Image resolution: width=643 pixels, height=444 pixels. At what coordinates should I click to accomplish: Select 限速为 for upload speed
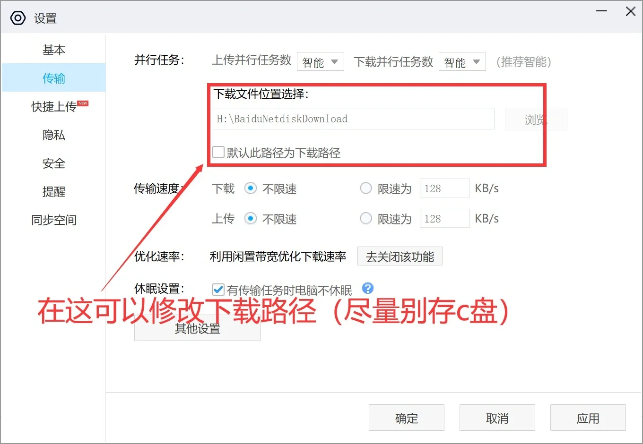365,218
